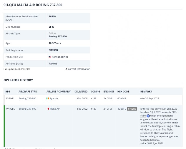
Task: Open Flights button next to 4D23FD
Action: pyautogui.click(x=132, y=109)
